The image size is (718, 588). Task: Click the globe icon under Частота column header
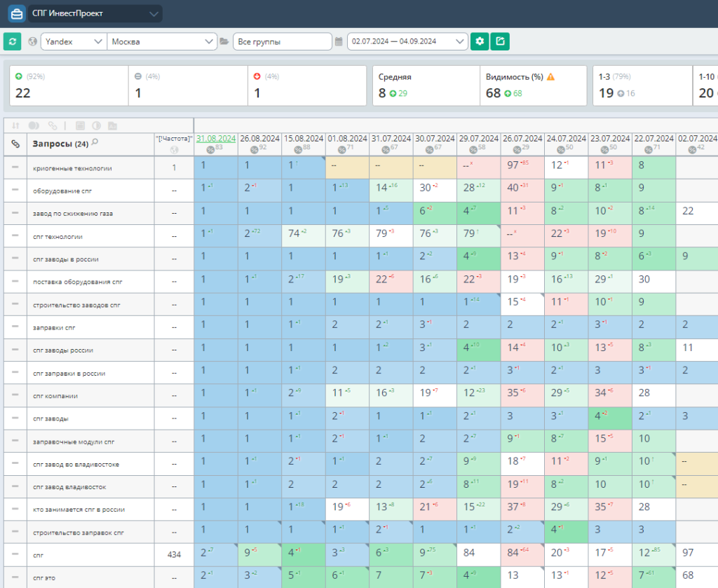[174, 150]
